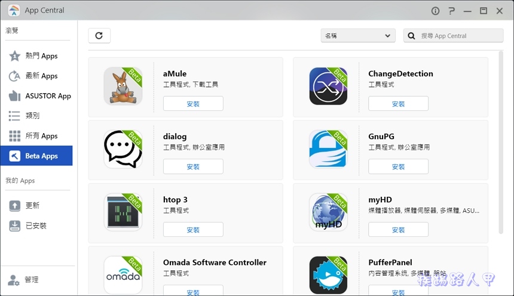Open 更新 updates section
This screenshot has height=296, width=514.
[36, 206]
